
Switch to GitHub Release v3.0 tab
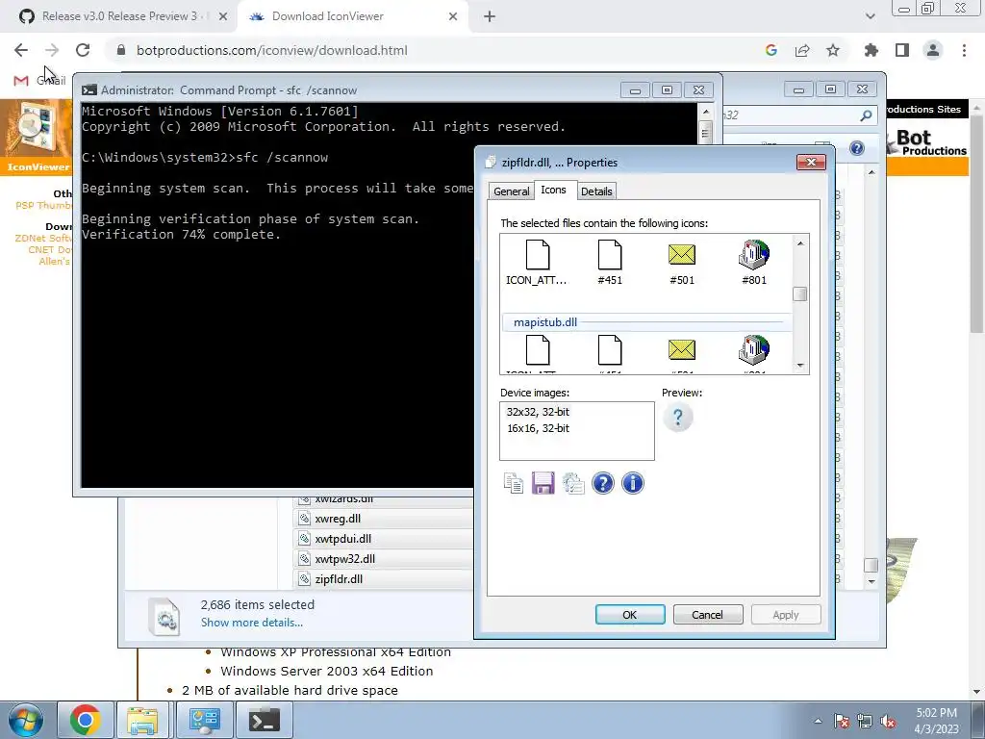(x=119, y=16)
